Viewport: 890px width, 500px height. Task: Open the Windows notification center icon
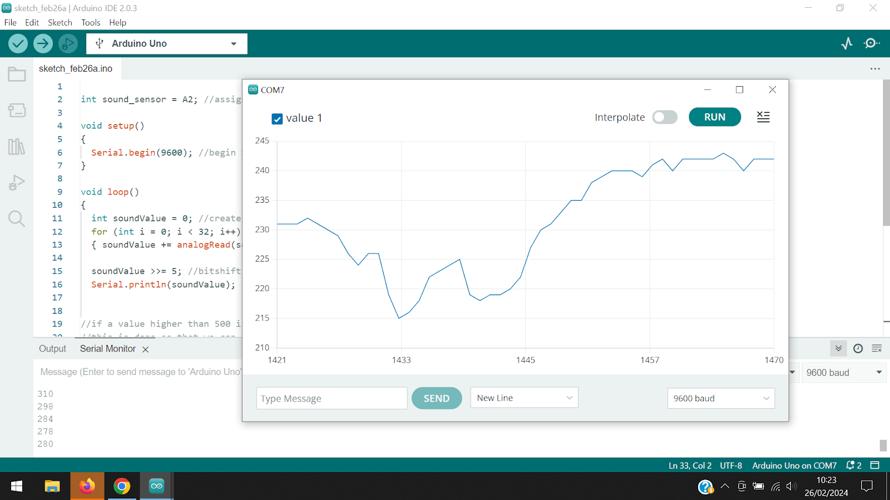coord(867,486)
